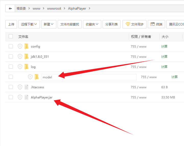
Task: Select the AlphaPlayer.jar file name
Action: click(x=42, y=97)
